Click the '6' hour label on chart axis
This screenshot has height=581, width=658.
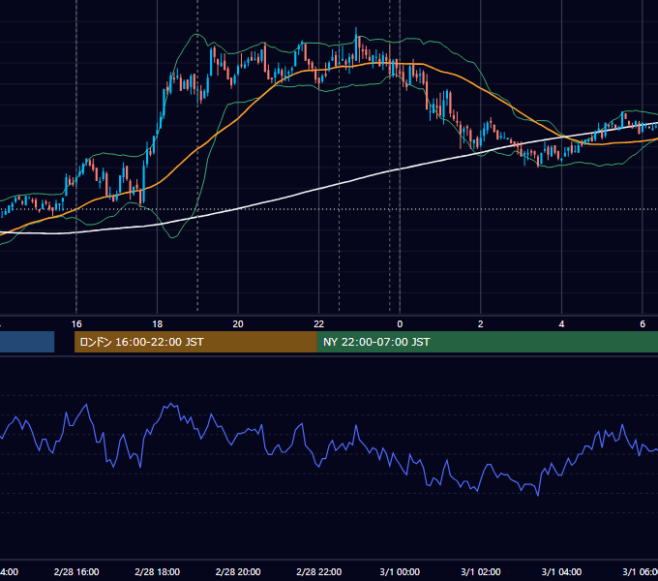click(643, 324)
